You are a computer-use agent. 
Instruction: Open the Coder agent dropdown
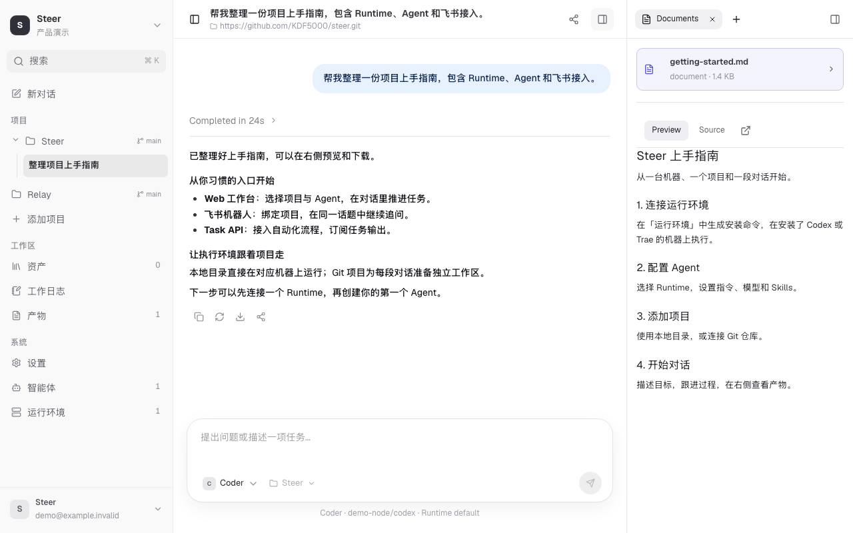pos(230,483)
